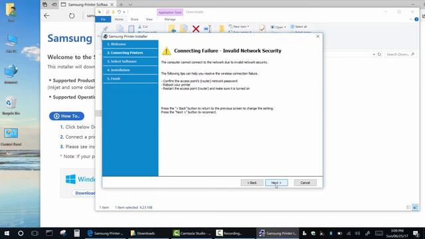Click the Cortana circle icon
This screenshot has height=239, width=425.
click(x=21, y=233)
